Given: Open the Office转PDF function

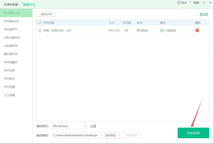Looking at the screenshot, I should tap(16, 38).
